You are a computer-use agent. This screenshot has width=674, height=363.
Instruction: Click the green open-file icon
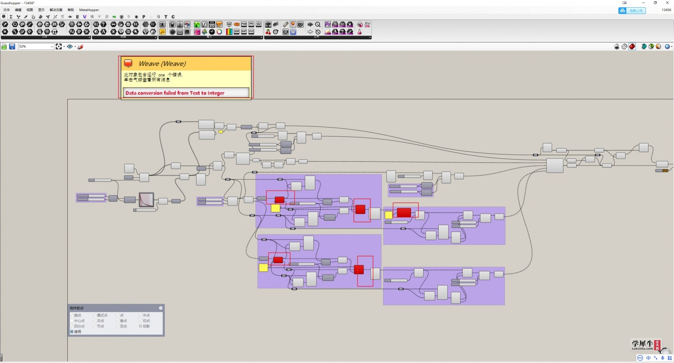[4, 46]
